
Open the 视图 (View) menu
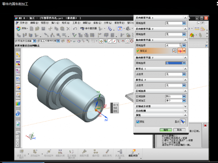point(45,23)
